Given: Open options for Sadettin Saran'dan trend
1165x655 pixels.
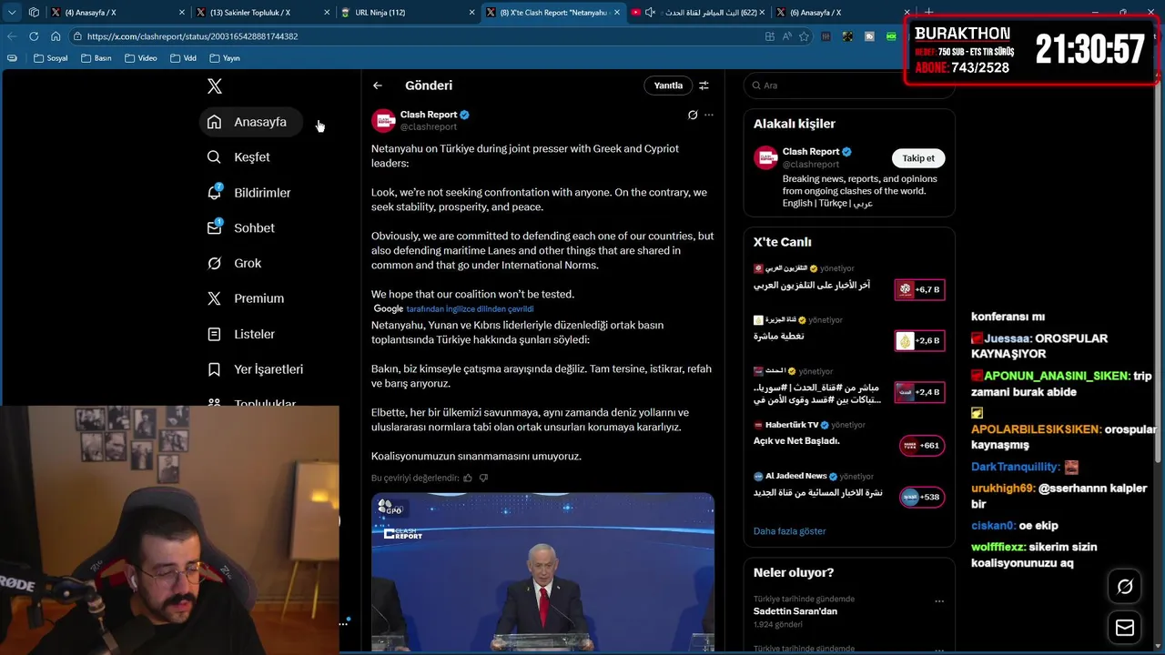Looking at the screenshot, I should [x=939, y=601].
